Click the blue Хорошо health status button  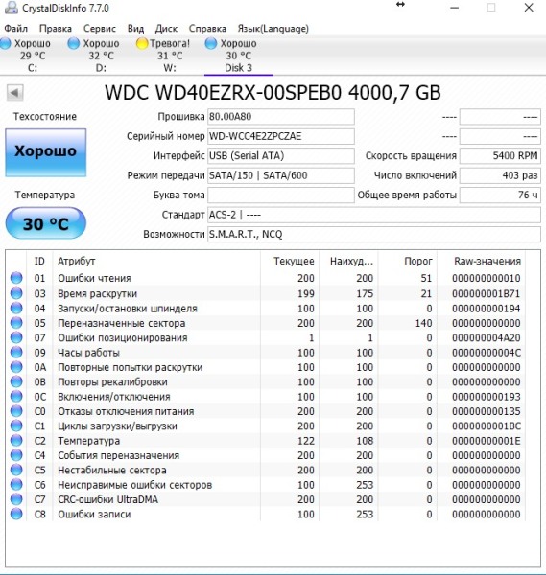[46, 152]
